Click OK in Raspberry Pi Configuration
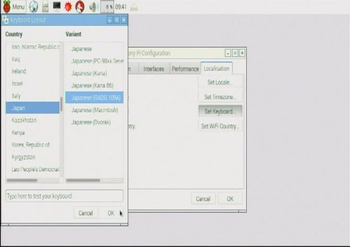350x247 pixels. point(230,199)
